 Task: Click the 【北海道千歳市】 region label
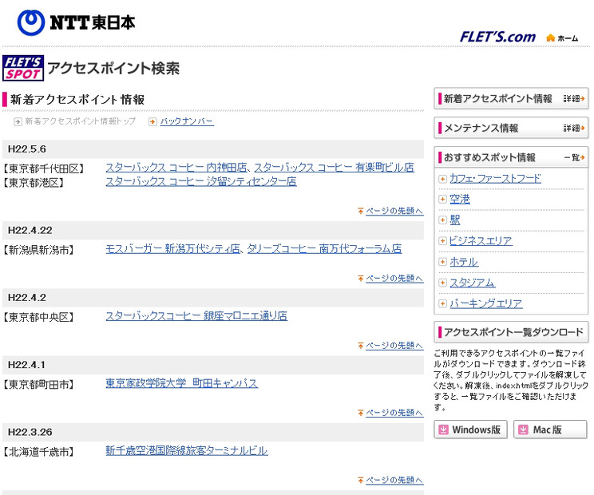[38, 452]
